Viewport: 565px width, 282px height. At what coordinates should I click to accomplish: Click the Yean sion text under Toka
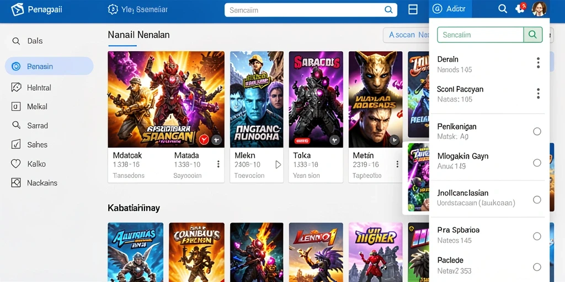coord(306,176)
